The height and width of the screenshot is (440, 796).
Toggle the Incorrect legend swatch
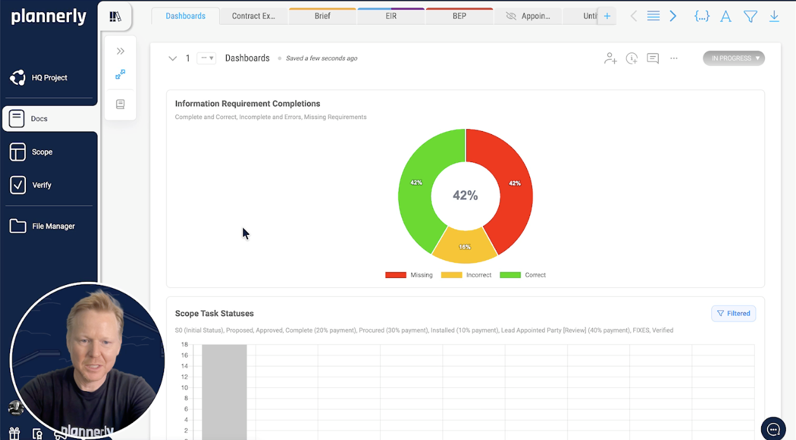pos(452,275)
